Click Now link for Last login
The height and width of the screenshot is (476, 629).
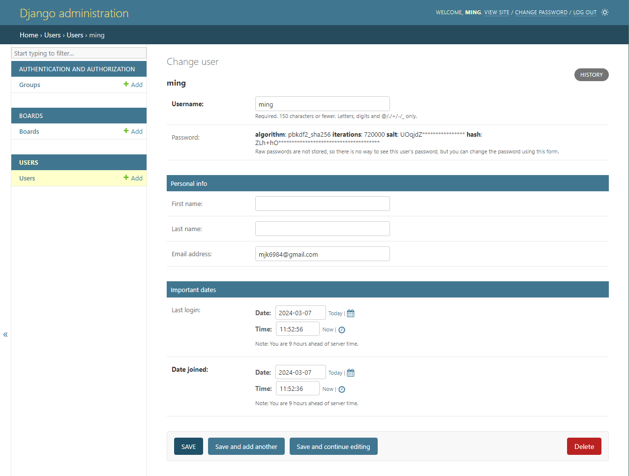[328, 329]
